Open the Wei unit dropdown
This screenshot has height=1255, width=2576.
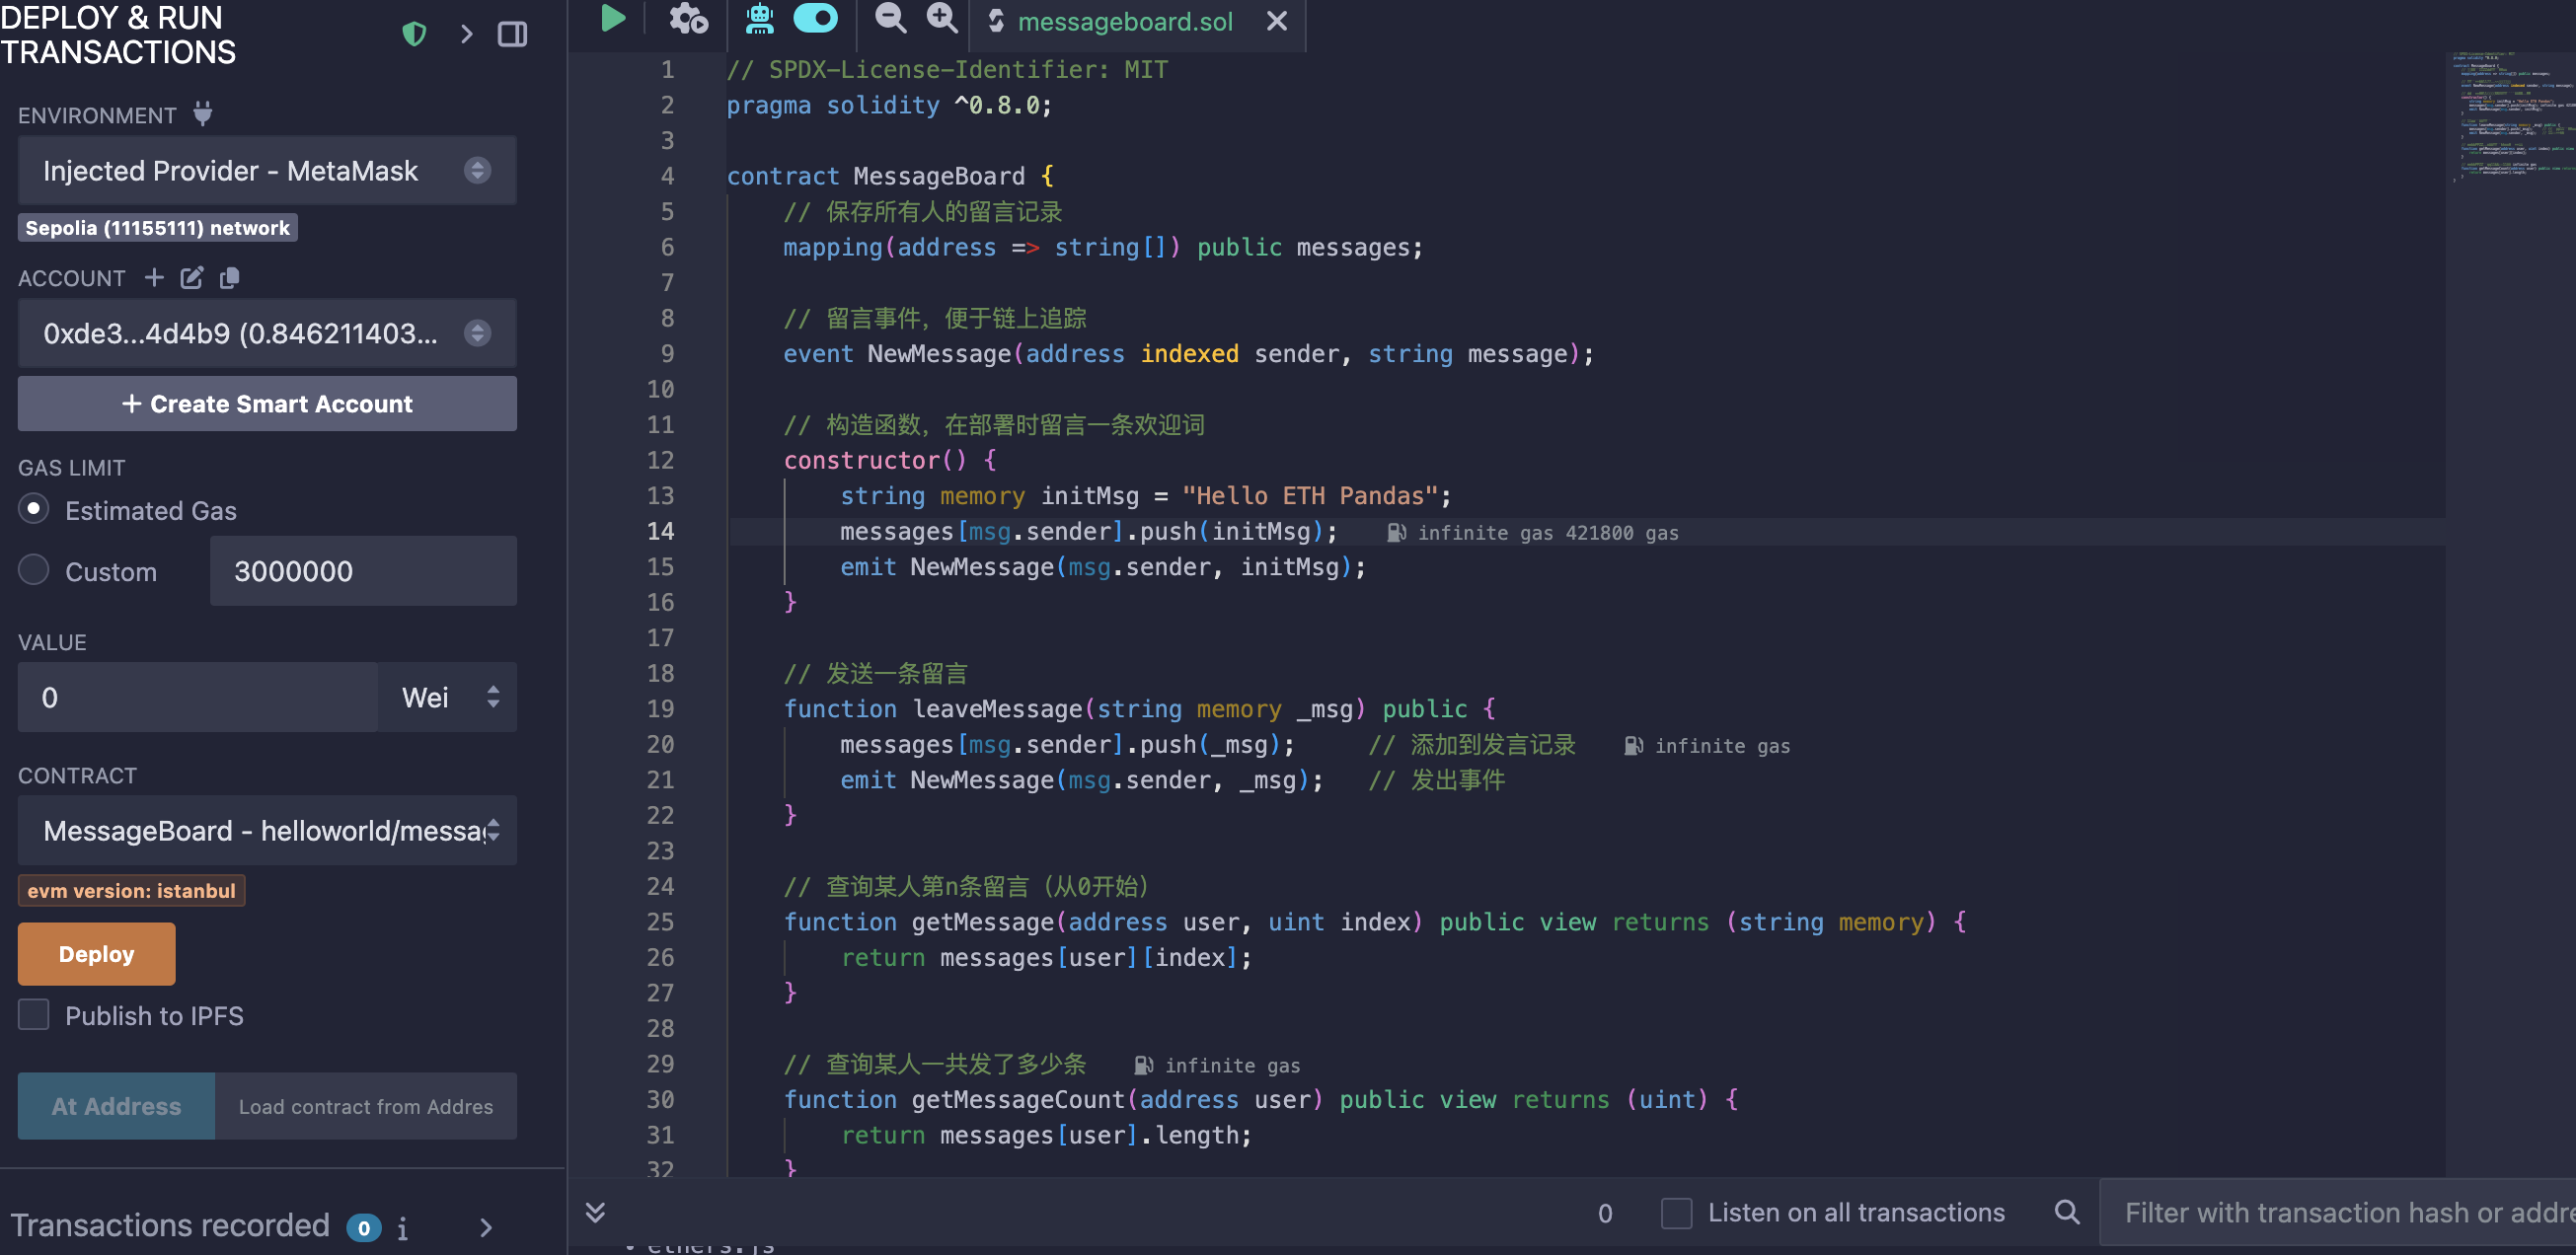447,698
